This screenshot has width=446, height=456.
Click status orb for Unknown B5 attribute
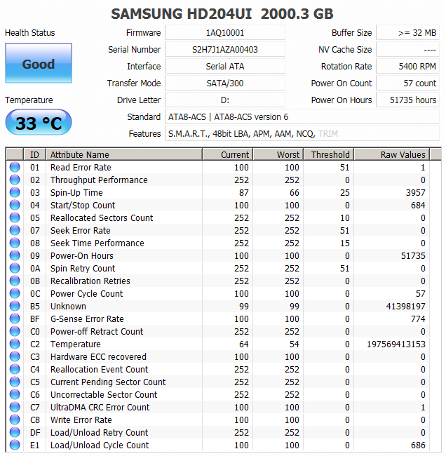tap(15, 306)
